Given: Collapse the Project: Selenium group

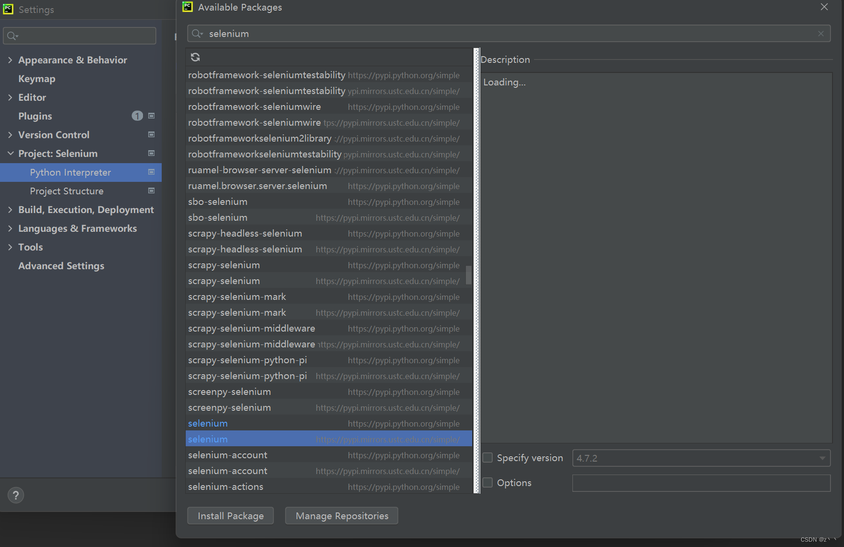Looking at the screenshot, I should point(10,154).
